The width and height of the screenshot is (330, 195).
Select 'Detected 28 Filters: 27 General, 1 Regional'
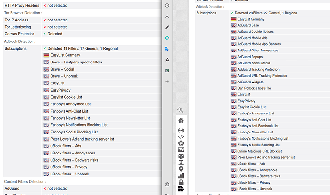pos(266,13)
